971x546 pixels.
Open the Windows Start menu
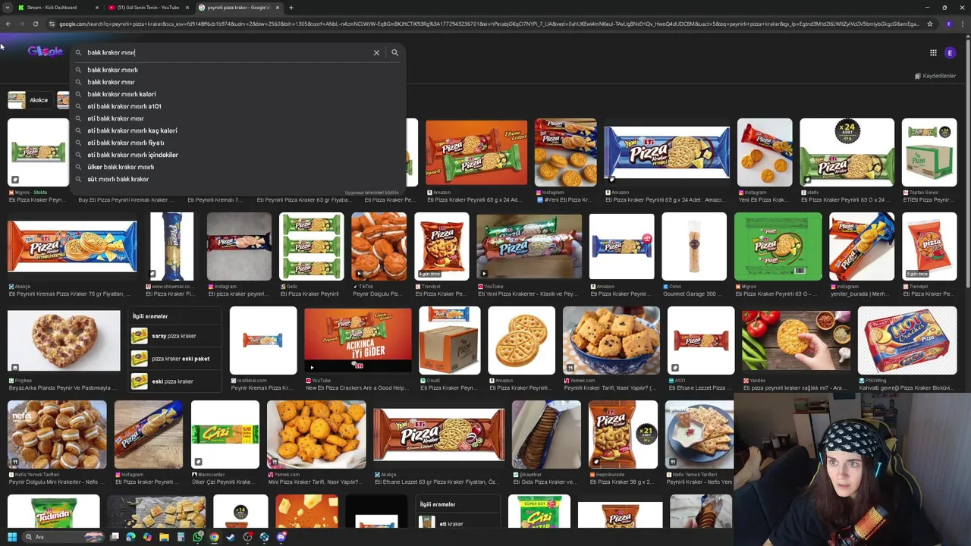click(11, 537)
